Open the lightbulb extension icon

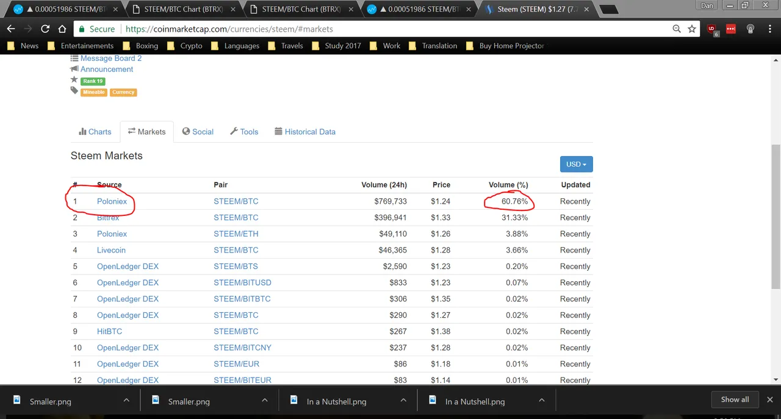[x=750, y=29]
